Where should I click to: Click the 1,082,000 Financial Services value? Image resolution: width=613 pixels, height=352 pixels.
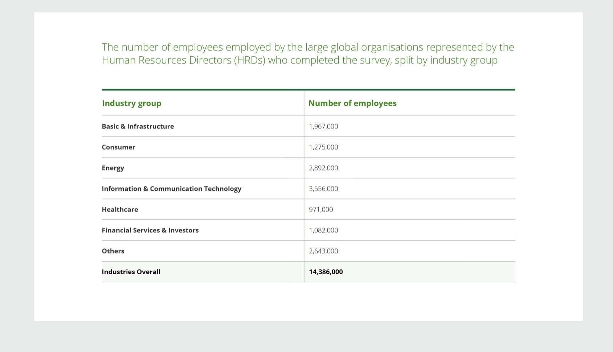[323, 230]
